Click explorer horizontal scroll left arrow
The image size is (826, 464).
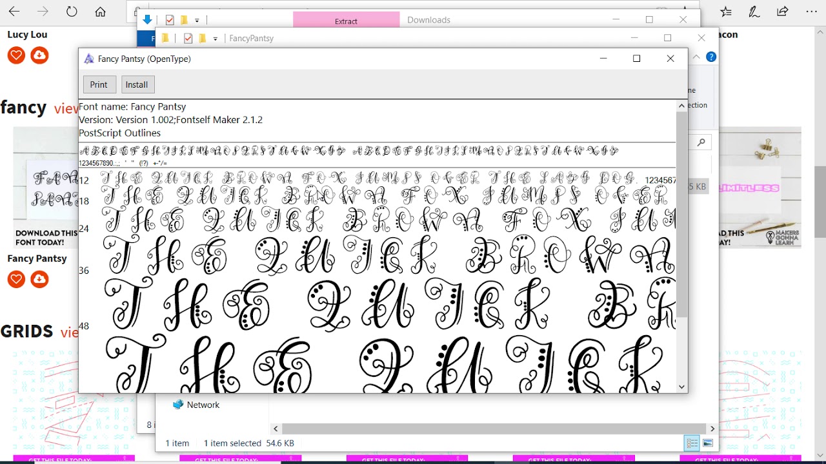point(276,429)
